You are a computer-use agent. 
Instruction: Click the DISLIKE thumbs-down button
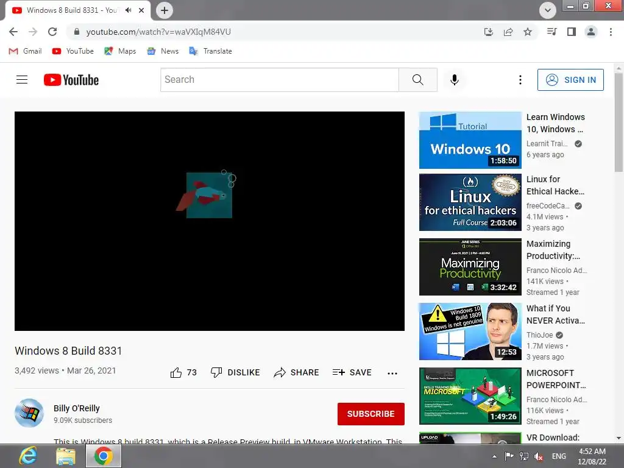235,372
